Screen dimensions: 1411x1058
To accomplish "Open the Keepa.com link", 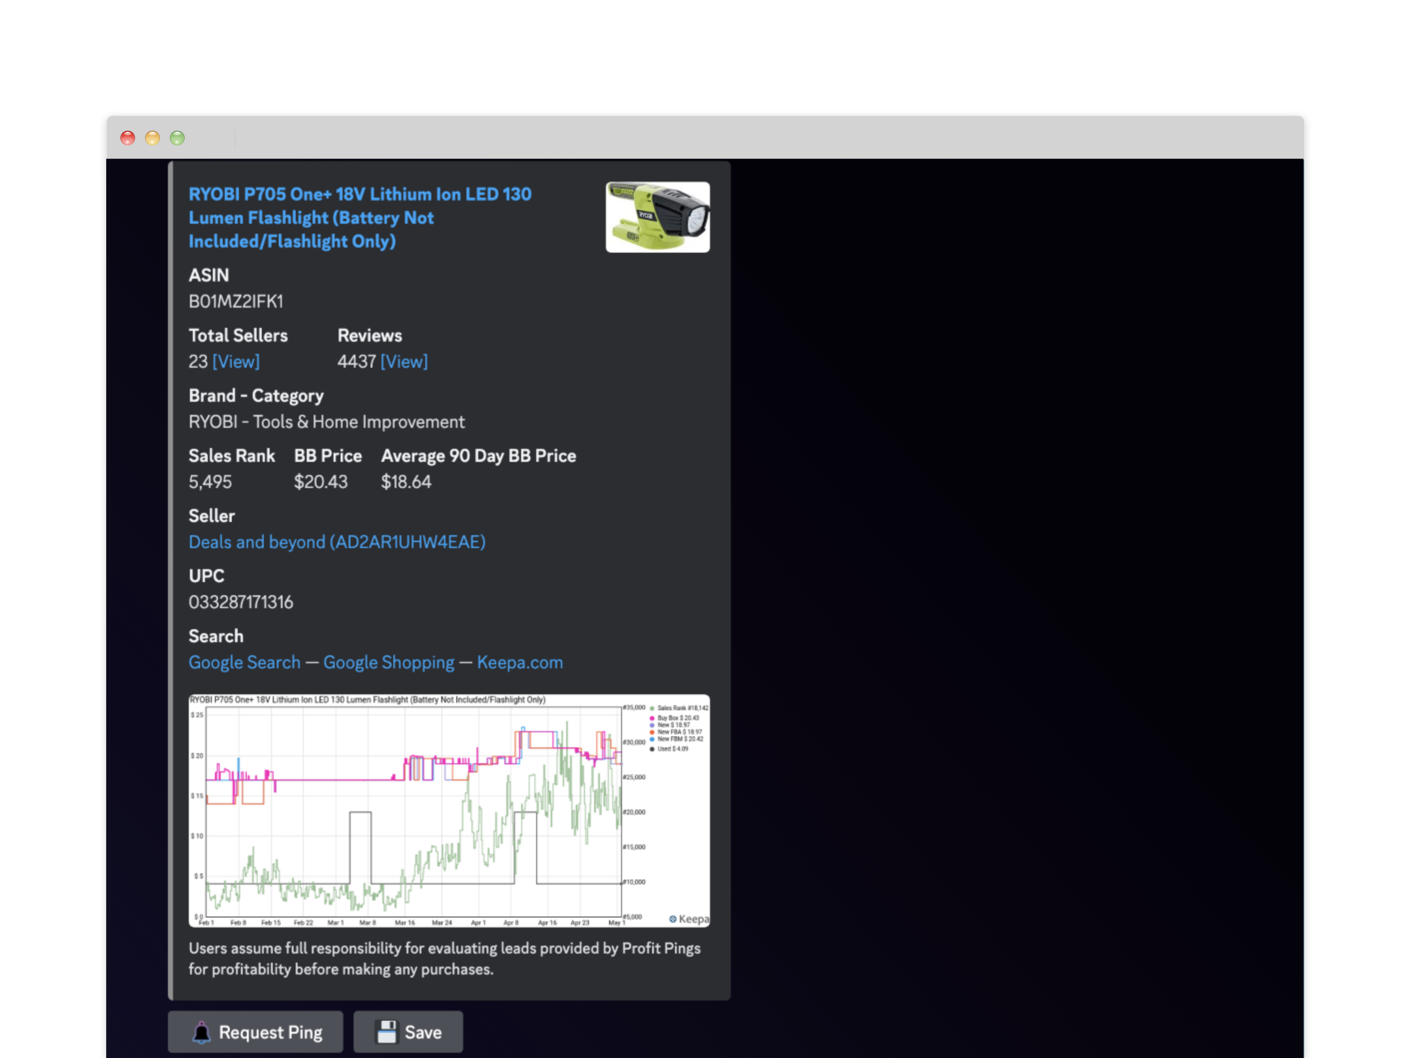I will [520, 663].
